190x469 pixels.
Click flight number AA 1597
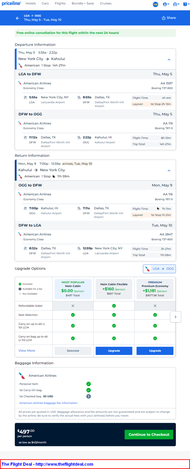(166, 83)
